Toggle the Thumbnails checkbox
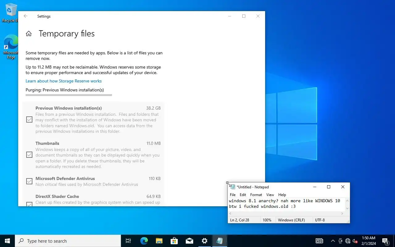395x247 pixels. (29, 155)
